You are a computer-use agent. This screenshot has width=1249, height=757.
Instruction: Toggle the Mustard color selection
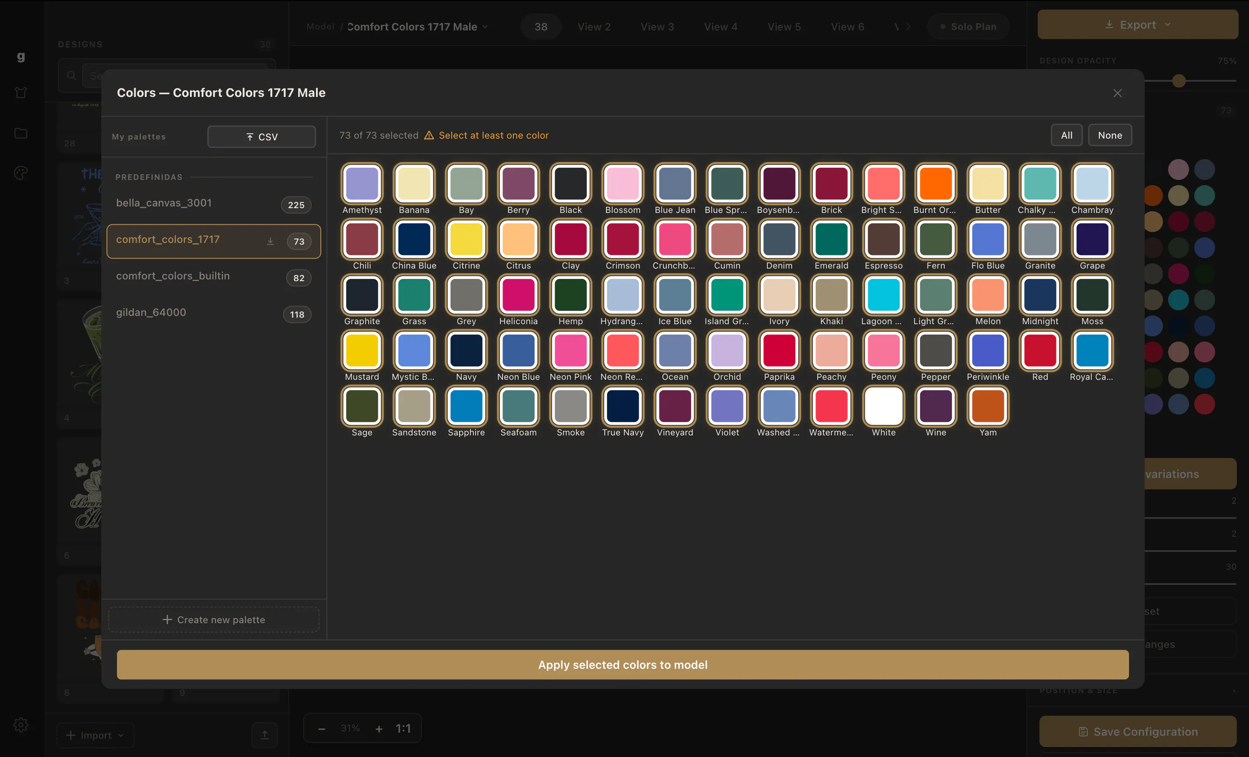[362, 350]
